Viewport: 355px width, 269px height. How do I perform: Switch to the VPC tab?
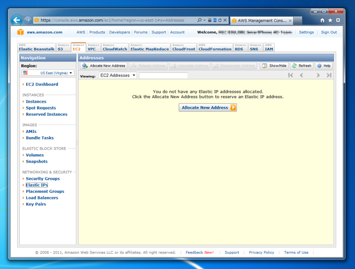click(93, 47)
